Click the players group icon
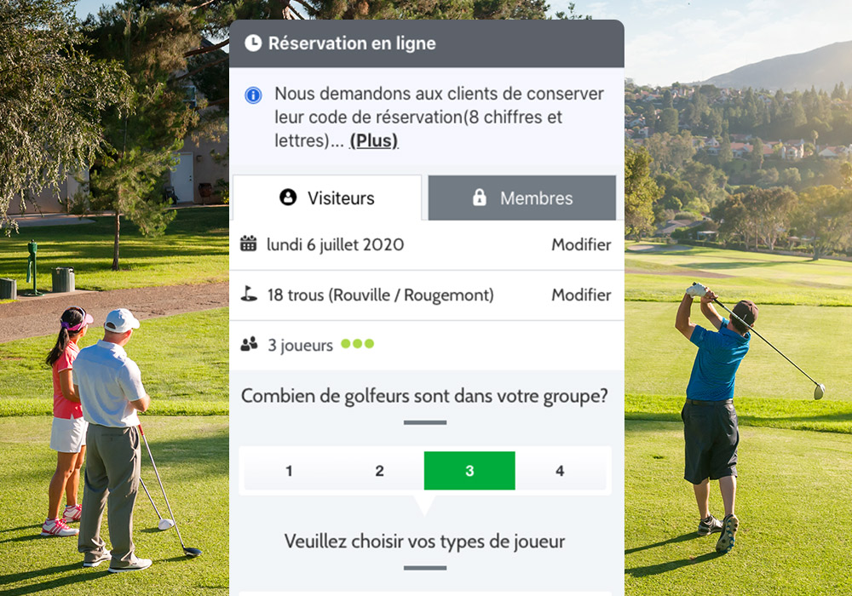The width and height of the screenshot is (852, 596). click(249, 344)
